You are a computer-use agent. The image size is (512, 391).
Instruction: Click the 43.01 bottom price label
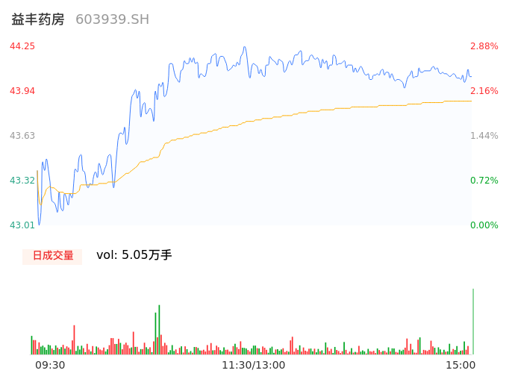tap(22, 225)
